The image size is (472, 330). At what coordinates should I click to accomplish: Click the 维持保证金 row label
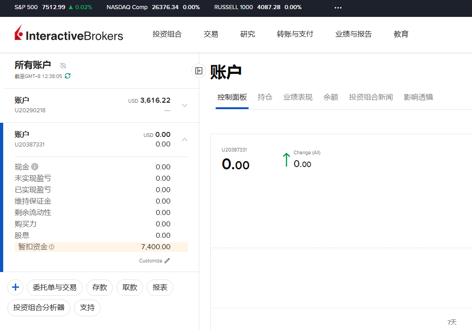(x=33, y=201)
